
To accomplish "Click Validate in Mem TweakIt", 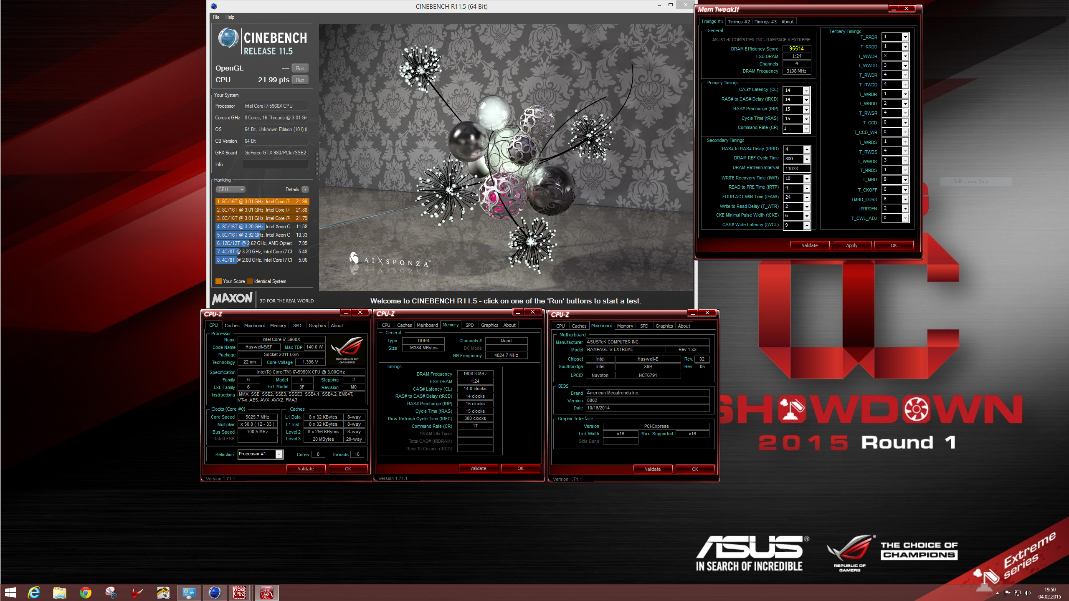I will click(809, 245).
